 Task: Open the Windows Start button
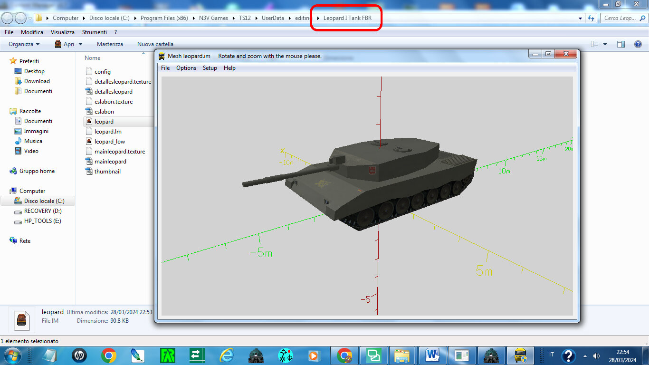click(12, 355)
